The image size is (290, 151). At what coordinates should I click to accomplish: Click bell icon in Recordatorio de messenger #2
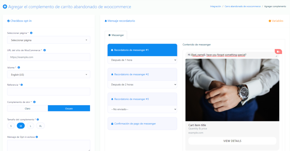pyautogui.click(x=112, y=75)
